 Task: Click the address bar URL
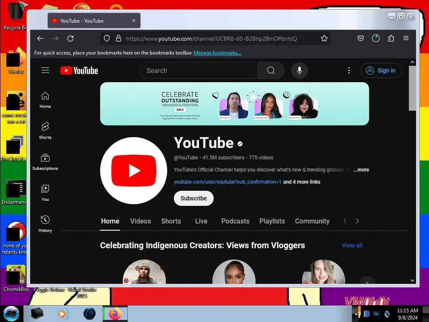click(212, 39)
